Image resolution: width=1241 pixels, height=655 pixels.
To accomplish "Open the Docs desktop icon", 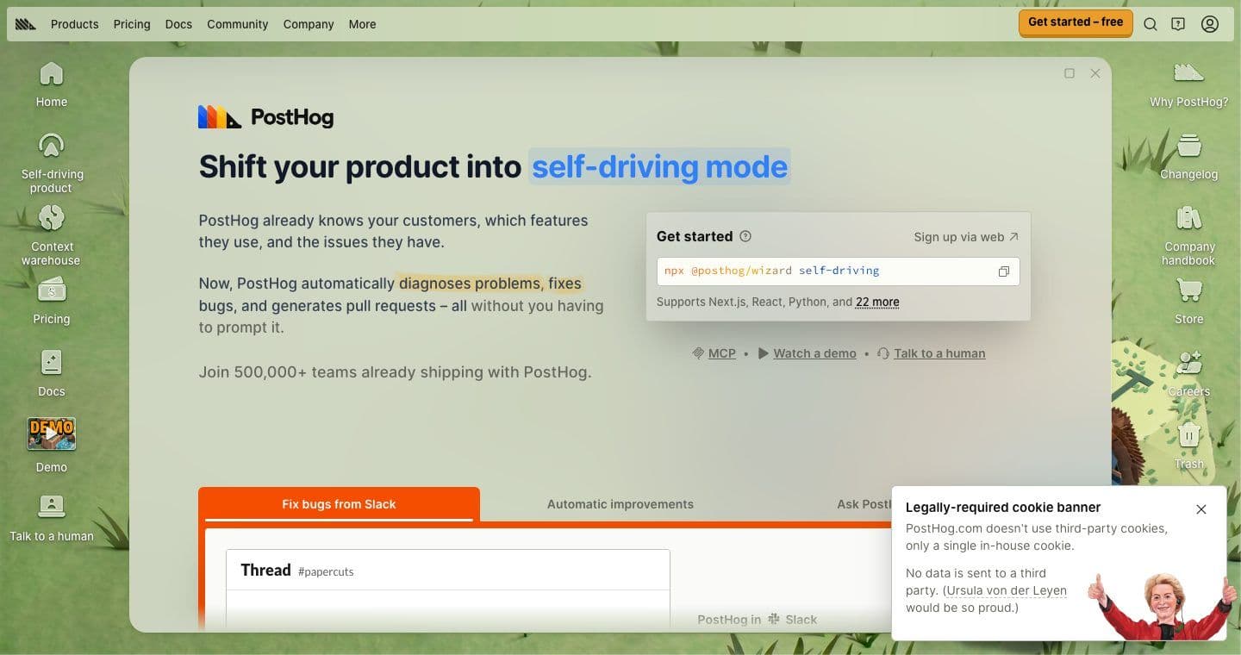I will 52,373.
